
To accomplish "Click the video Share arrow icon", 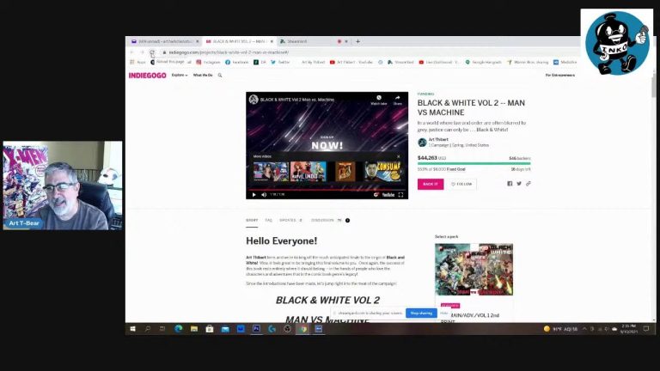I will coord(398,100).
